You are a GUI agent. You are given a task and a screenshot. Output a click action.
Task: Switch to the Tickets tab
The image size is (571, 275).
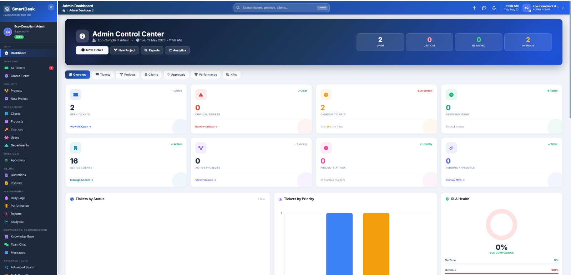click(103, 75)
